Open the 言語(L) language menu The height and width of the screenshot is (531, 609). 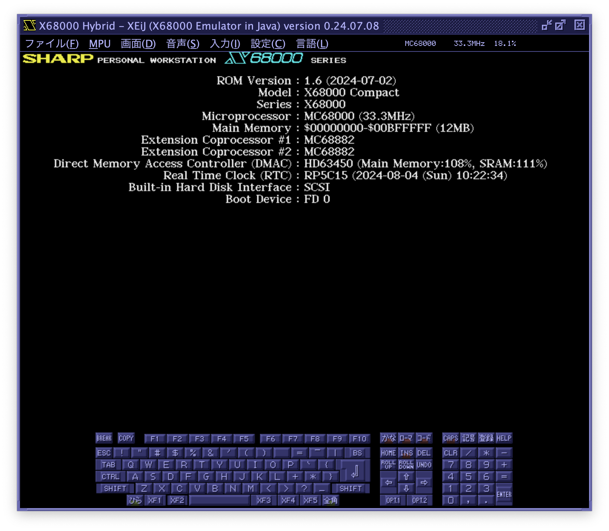pyautogui.click(x=312, y=44)
